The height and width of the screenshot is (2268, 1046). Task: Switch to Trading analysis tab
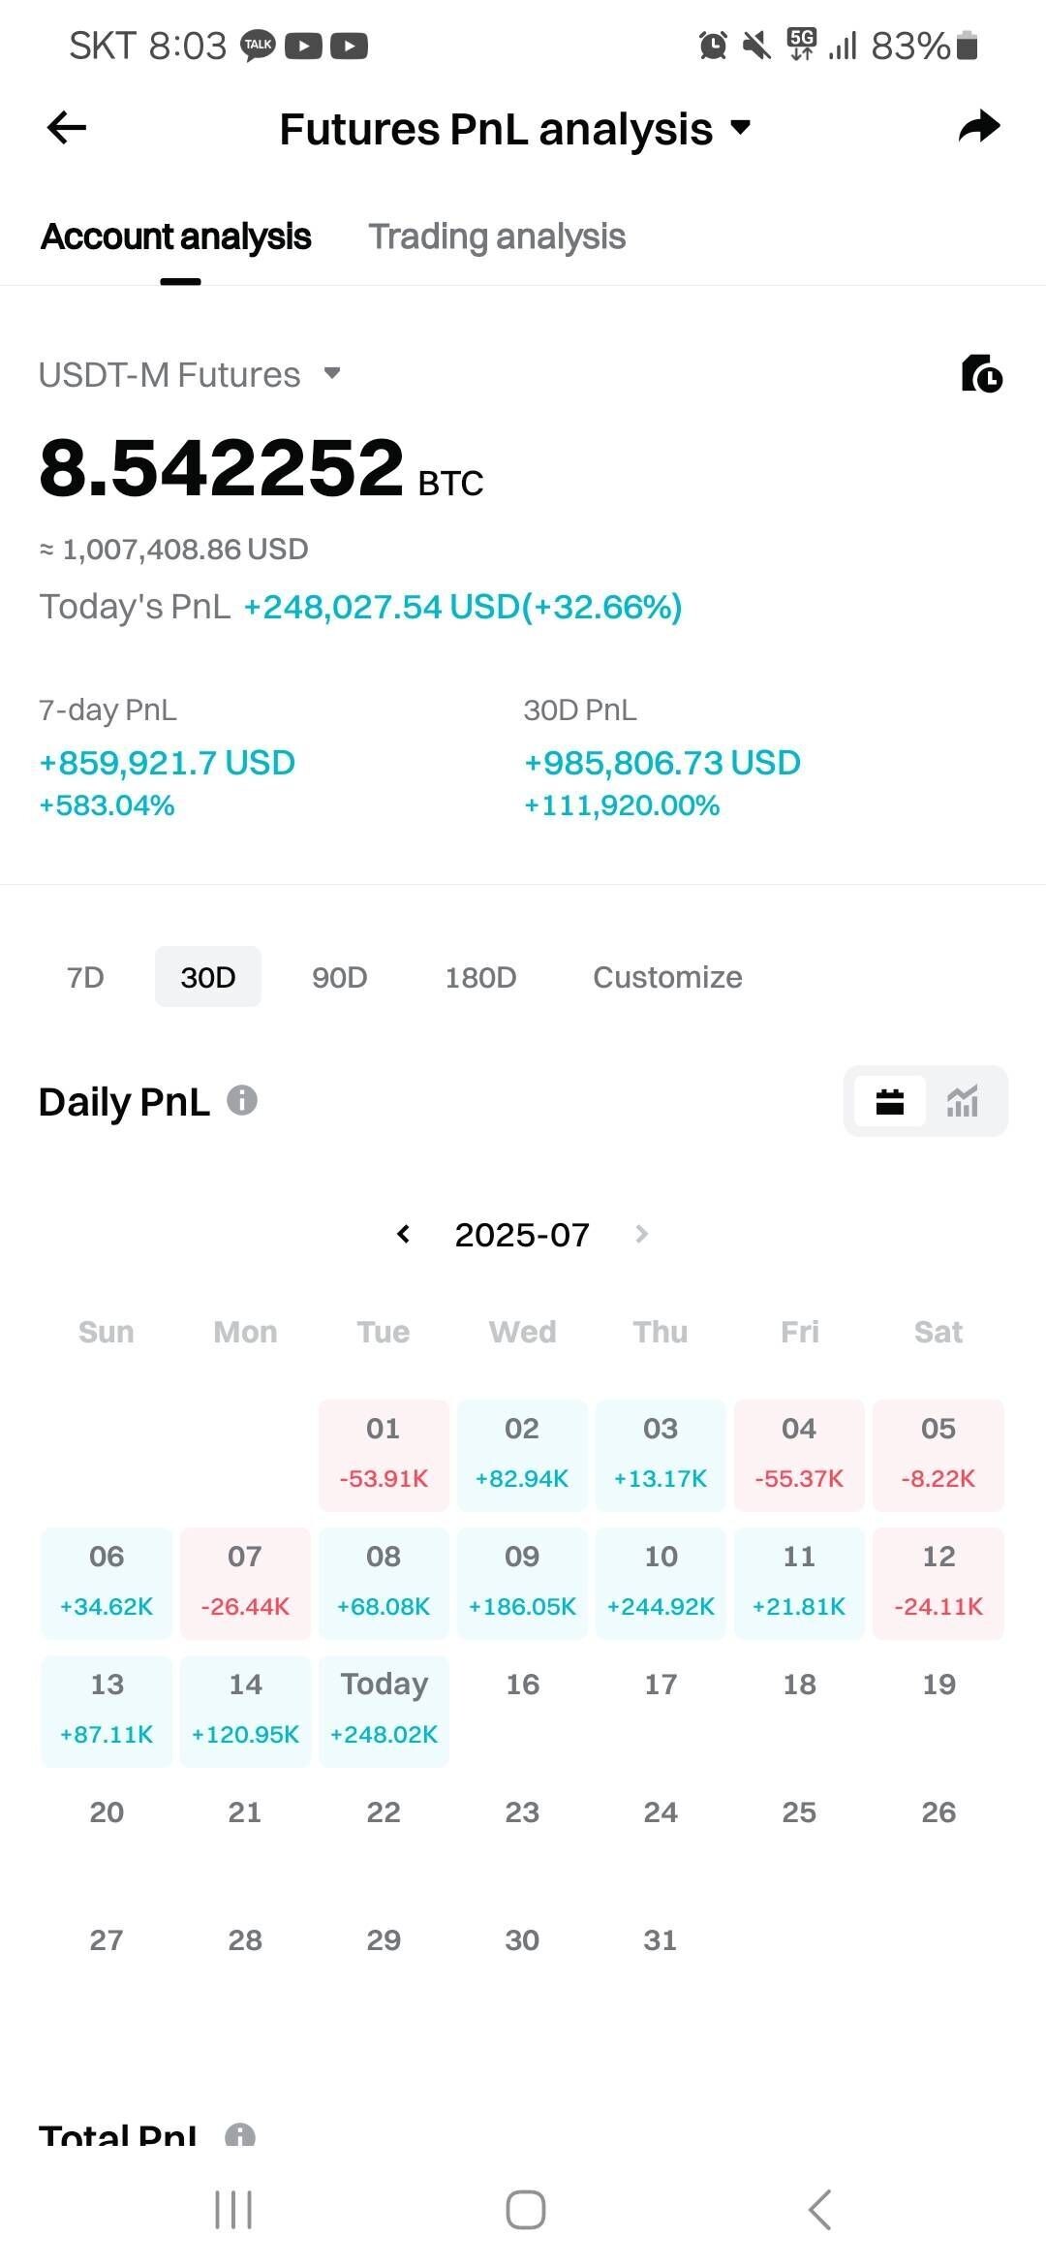pyautogui.click(x=497, y=236)
